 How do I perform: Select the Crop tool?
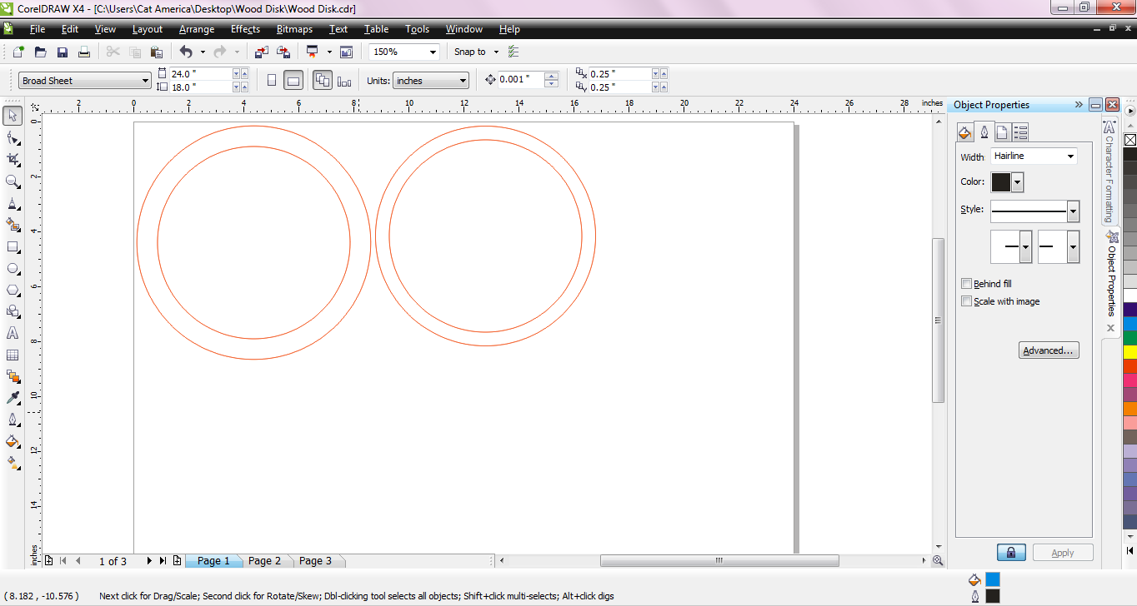pos(12,160)
